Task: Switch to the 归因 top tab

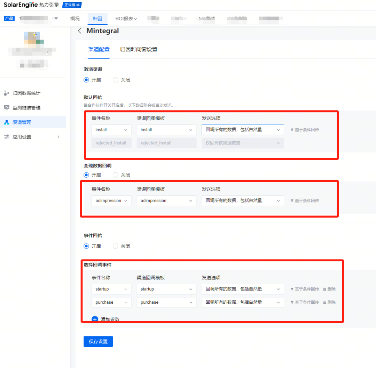Action: coord(97,19)
